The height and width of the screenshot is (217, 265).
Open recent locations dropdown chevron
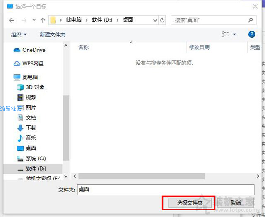coord(34,20)
